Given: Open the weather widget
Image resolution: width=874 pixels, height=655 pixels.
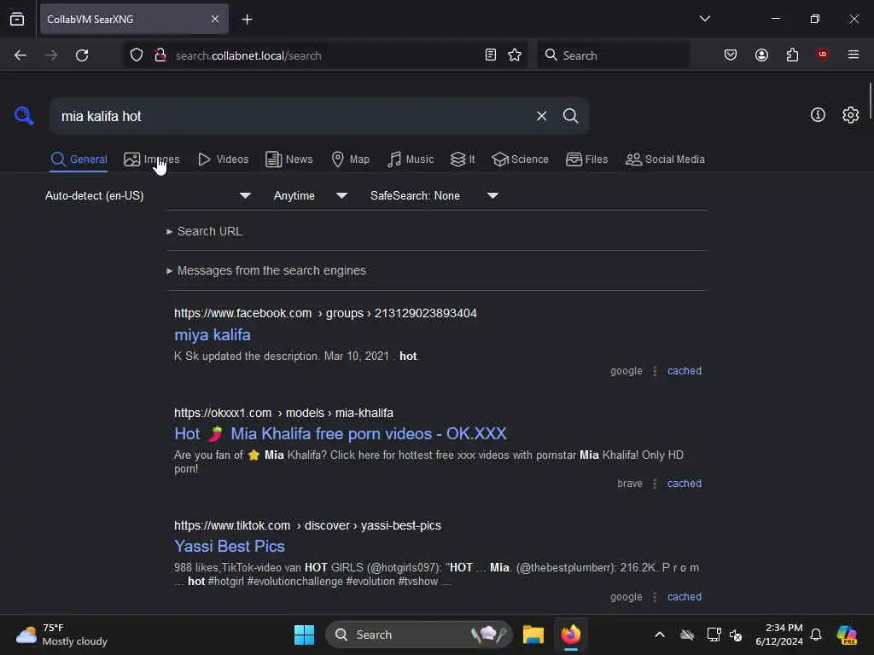Looking at the screenshot, I should 61,635.
